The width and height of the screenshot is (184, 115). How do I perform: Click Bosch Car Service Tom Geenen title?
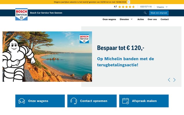[x=46, y=13]
